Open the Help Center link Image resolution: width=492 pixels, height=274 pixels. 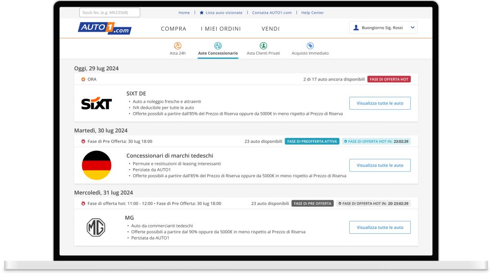click(x=312, y=12)
